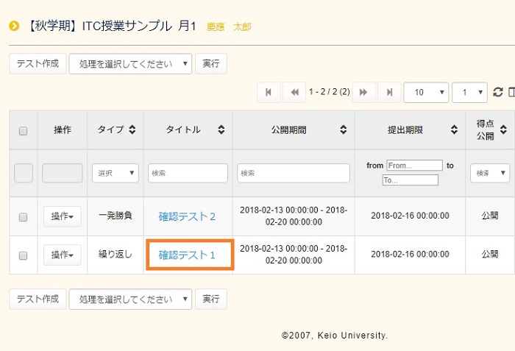Viewport: 515px width, 351px height.
Task: Open the rows-per-page dropdown showing 10
Action: 426,92
